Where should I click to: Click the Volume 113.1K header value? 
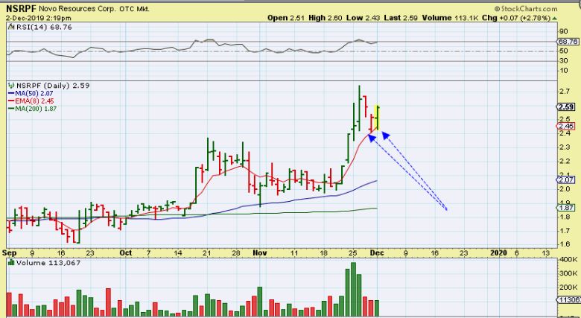[x=449, y=18]
